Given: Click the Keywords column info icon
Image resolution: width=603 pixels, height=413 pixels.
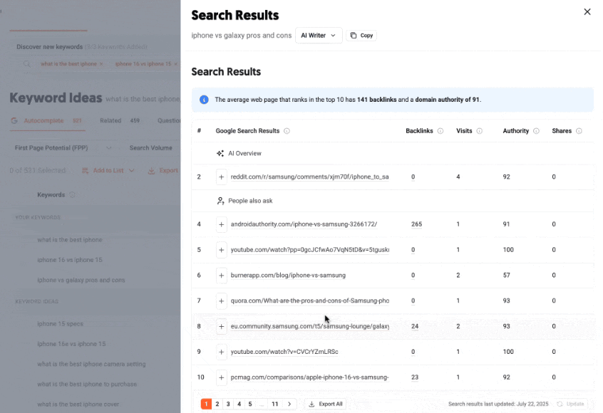Looking at the screenshot, I should click(72, 195).
